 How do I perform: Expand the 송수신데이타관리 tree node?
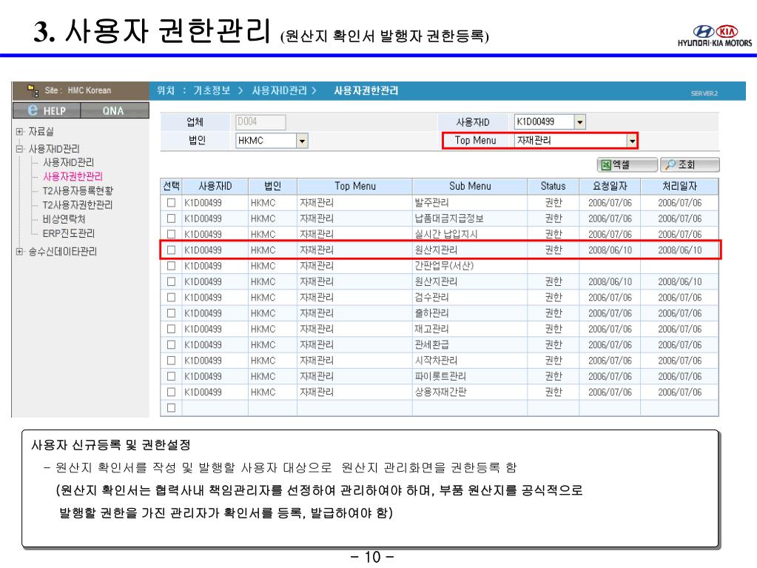click(x=19, y=251)
